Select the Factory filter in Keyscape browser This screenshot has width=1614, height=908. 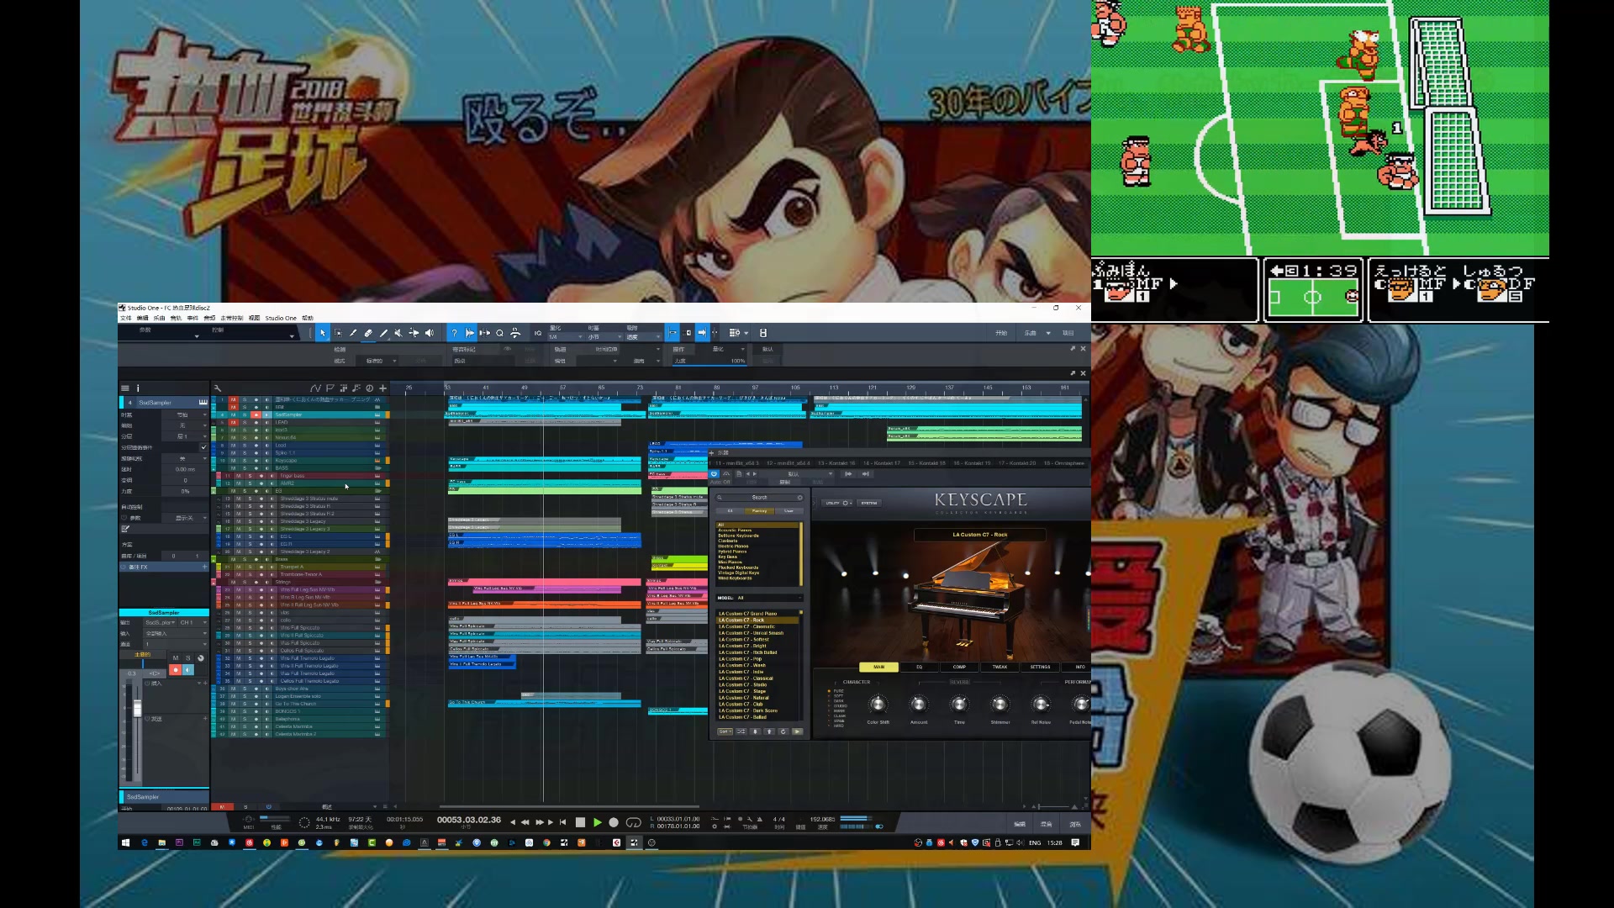coord(759,511)
